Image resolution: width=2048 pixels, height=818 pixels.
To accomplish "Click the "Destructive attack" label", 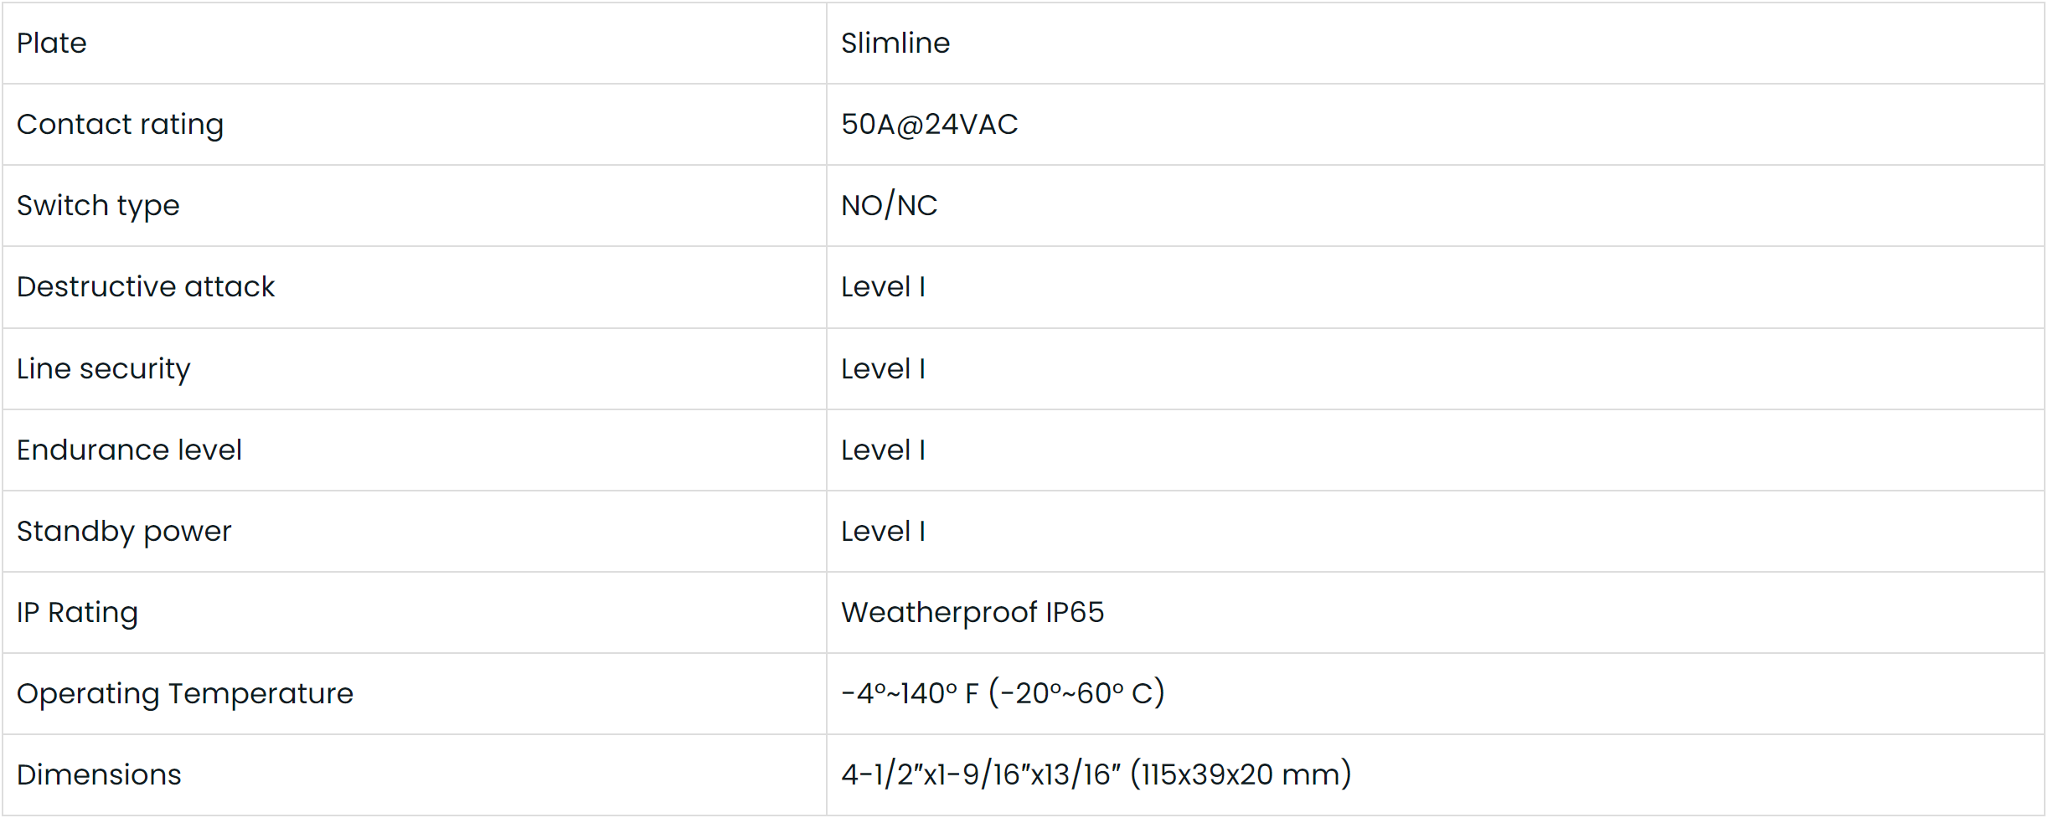I will pyautogui.click(x=146, y=287).
